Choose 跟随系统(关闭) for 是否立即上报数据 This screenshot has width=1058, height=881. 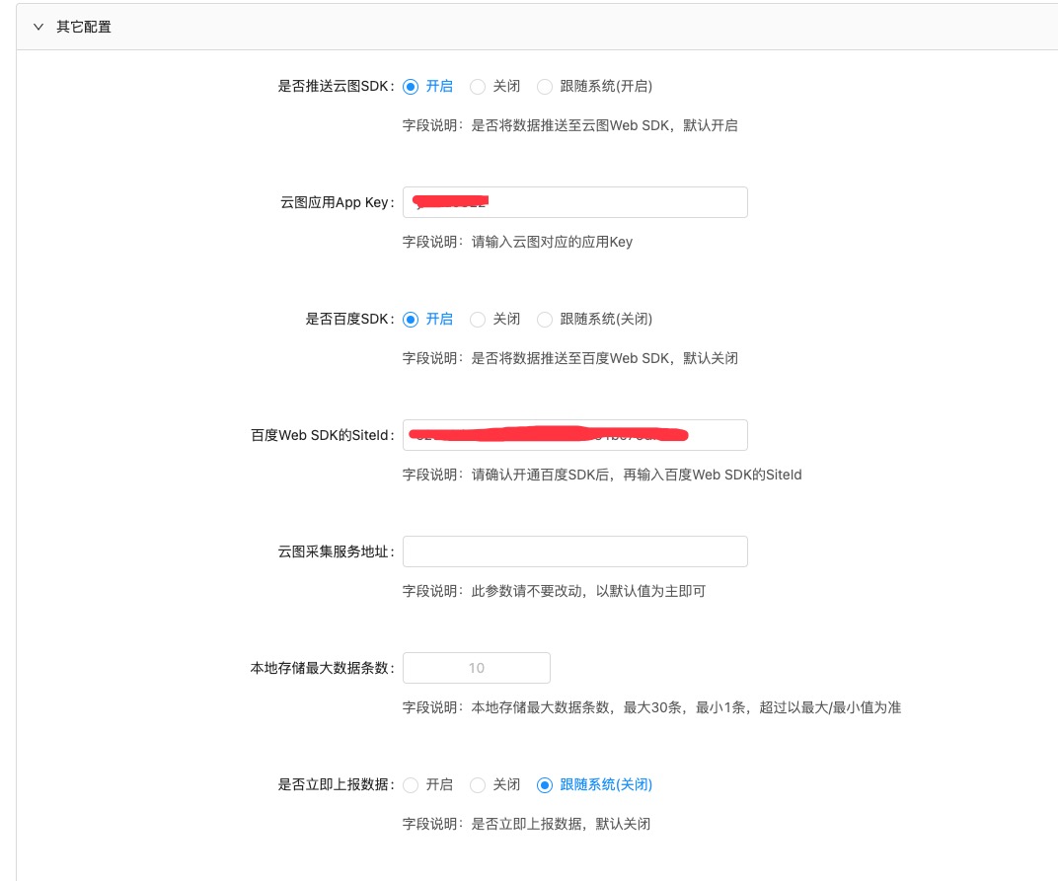[x=545, y=784]
